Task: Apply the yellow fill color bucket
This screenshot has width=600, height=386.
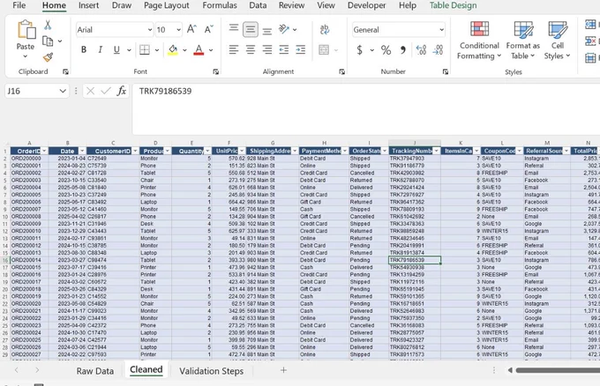Action: [173, 49]
